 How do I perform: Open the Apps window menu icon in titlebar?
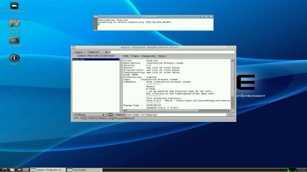(x=74, y=47)
